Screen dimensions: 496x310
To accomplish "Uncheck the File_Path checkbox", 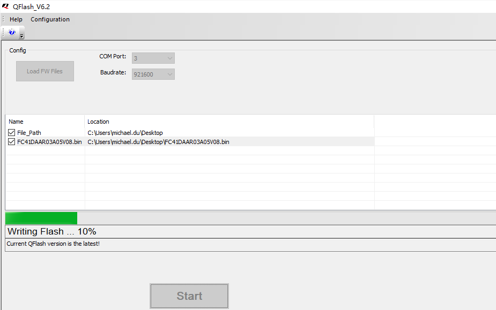I will pos(12,133).
